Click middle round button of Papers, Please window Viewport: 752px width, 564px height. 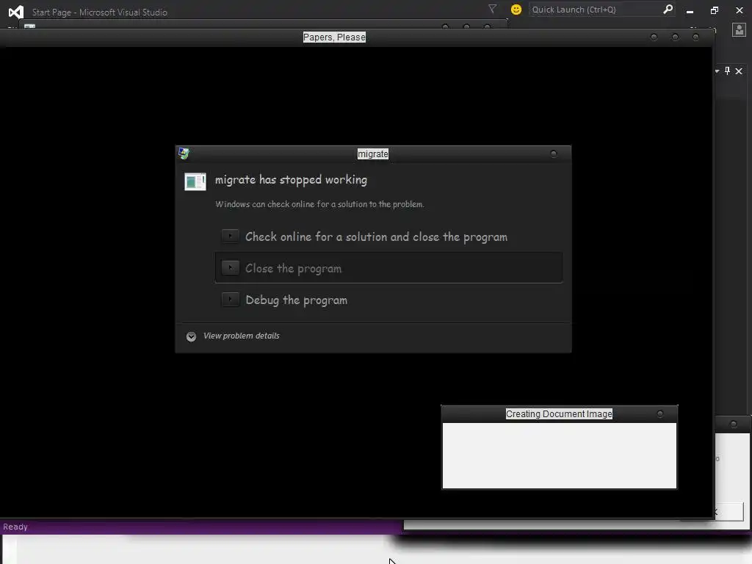click(675, 37)
